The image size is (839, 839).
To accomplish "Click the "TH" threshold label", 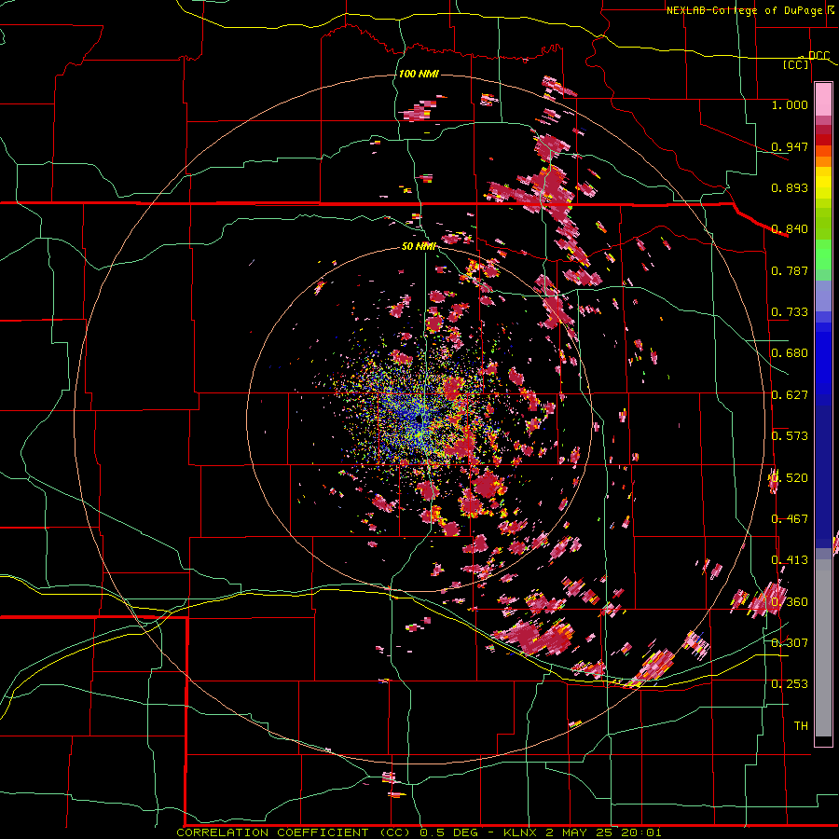I will click(x=801, y=726).
